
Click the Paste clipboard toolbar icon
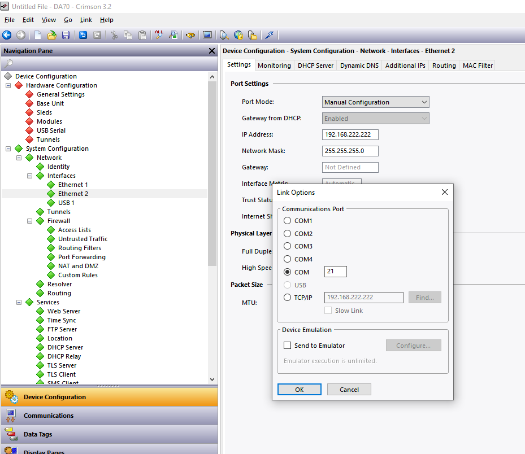point(142,35)
